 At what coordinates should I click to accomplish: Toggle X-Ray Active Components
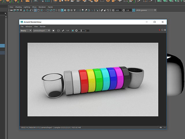pyautogui.click(x=105, y=10)
